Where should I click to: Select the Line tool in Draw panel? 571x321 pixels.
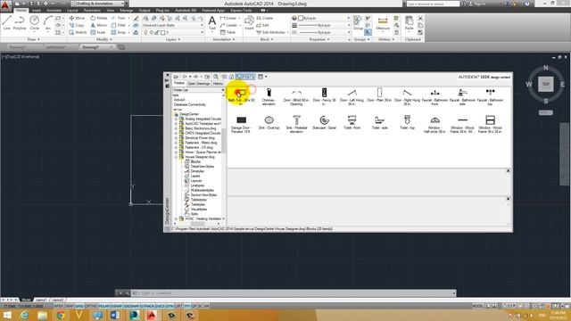pyautogui.click(x=6, y=22)
